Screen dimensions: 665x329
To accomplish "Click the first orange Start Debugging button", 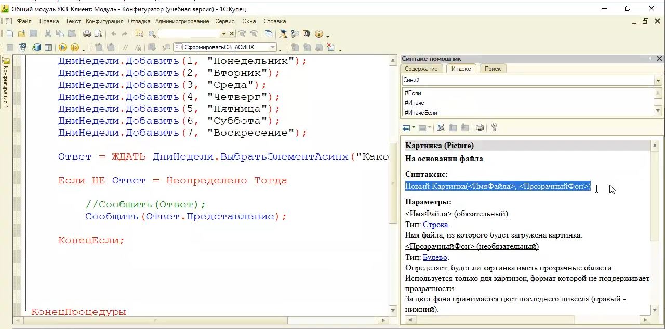I will [62, 48].
